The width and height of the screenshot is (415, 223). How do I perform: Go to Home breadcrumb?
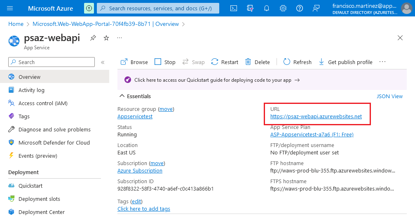coord(16,24)
